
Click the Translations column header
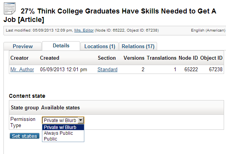tap(162, 58)
